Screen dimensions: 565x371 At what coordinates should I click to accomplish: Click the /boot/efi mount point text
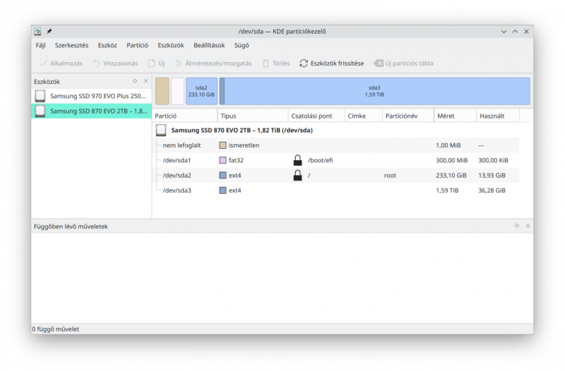[x=321, y=161]
